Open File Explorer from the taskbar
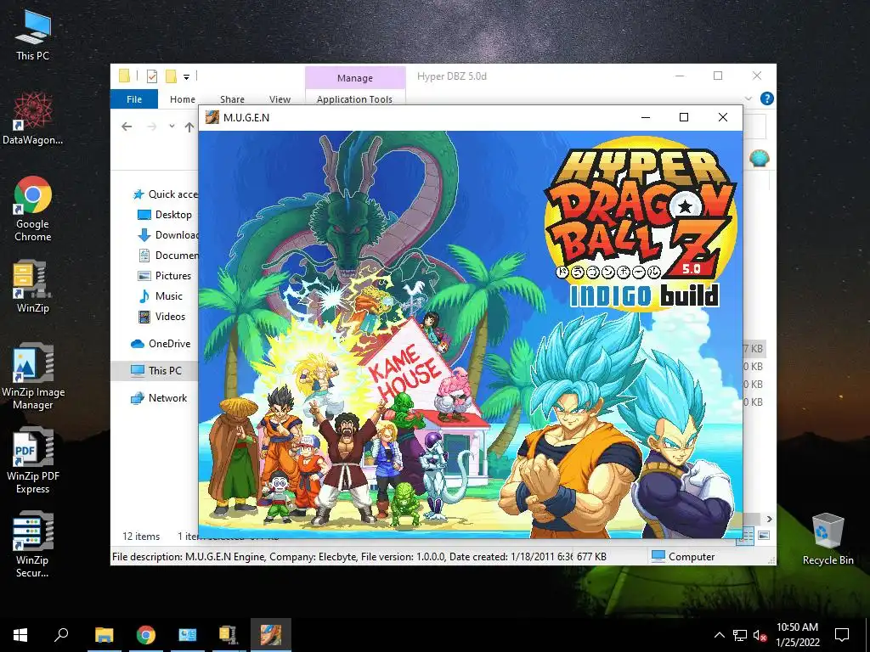 coord(104,635)
